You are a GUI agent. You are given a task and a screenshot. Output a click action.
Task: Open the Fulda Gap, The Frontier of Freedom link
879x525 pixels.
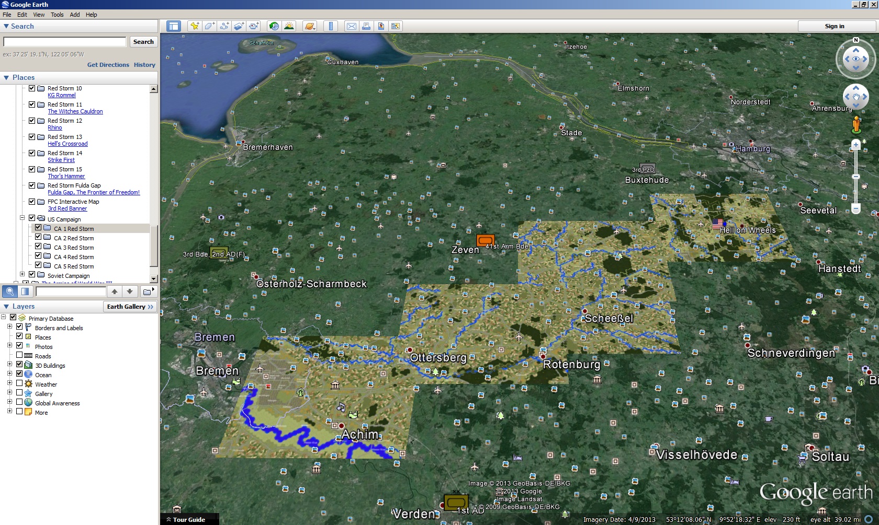pyautogui.click(x=94, y=192)
